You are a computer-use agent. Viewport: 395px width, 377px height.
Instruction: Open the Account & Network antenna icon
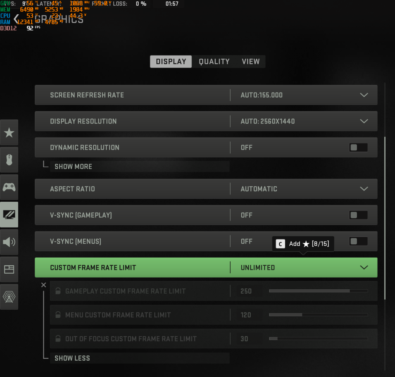[9, 297]
